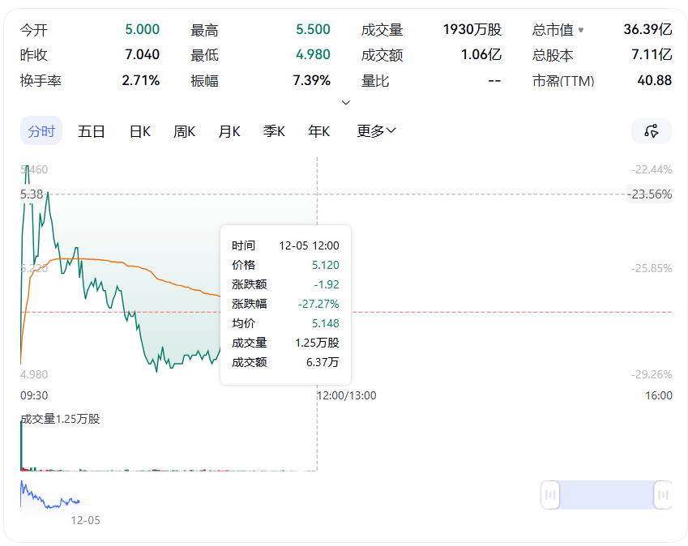Viewport: 688px width, 546px height.
Task: Click the 5.38 price axis label
Action: coord(32,194)
